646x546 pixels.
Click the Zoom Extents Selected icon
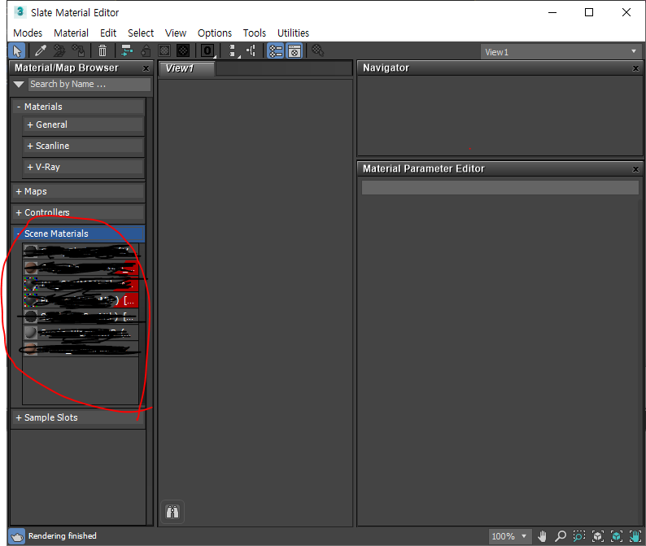(x=617, y=536)
